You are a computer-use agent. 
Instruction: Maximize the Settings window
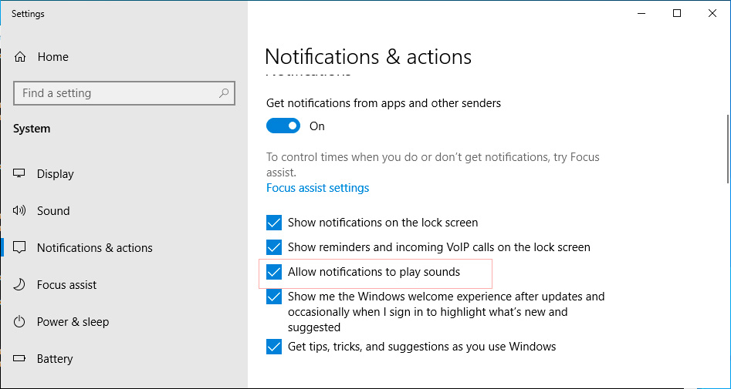677,14
